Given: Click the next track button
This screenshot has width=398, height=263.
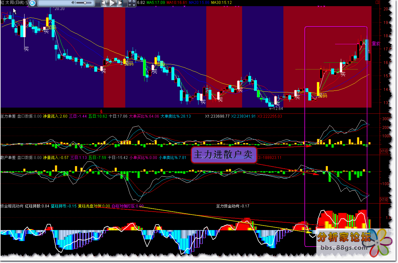Looking at the screenshot, I should 119,3.
